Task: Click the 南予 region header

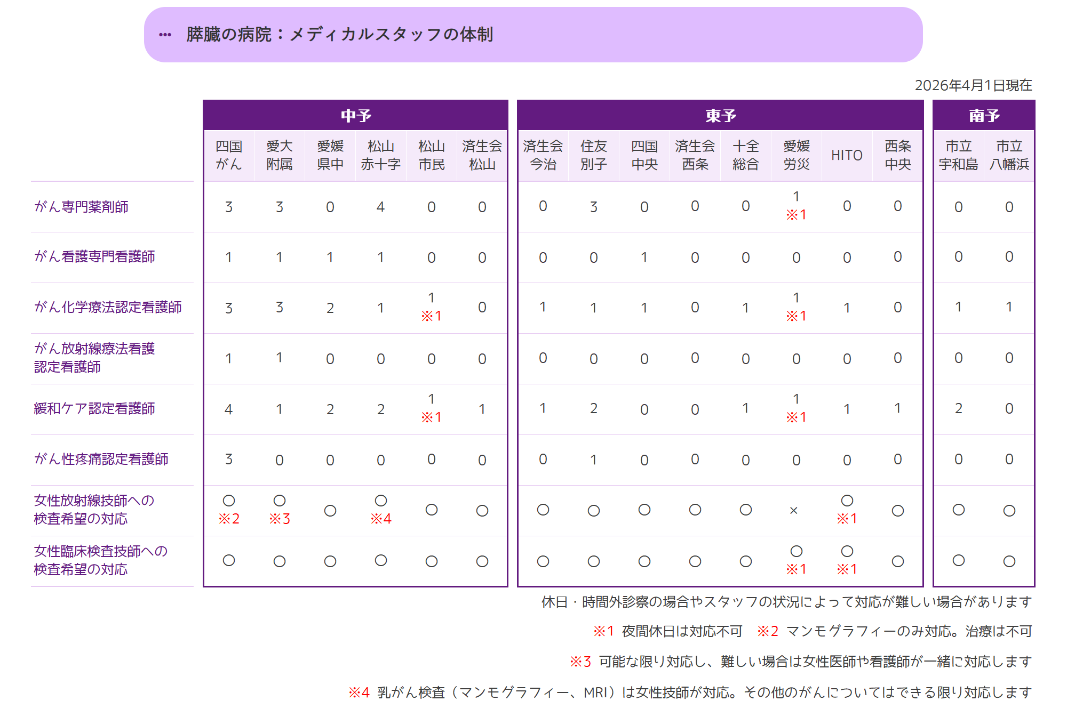Action: (984, 116)
